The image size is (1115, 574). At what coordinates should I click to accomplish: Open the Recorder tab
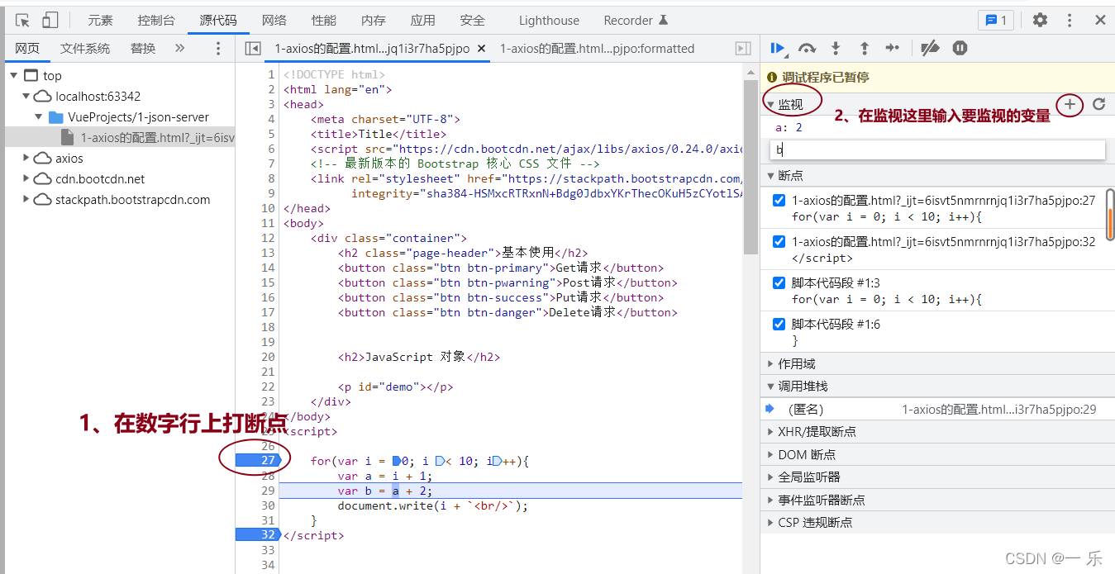(x=635, y=21)
